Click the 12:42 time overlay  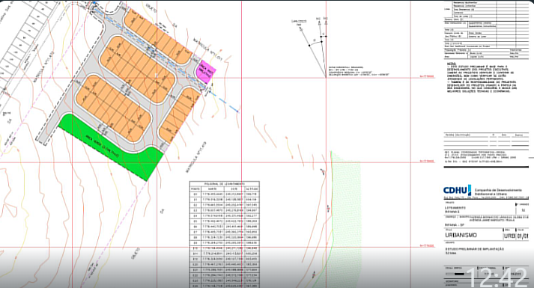point(498,277)
